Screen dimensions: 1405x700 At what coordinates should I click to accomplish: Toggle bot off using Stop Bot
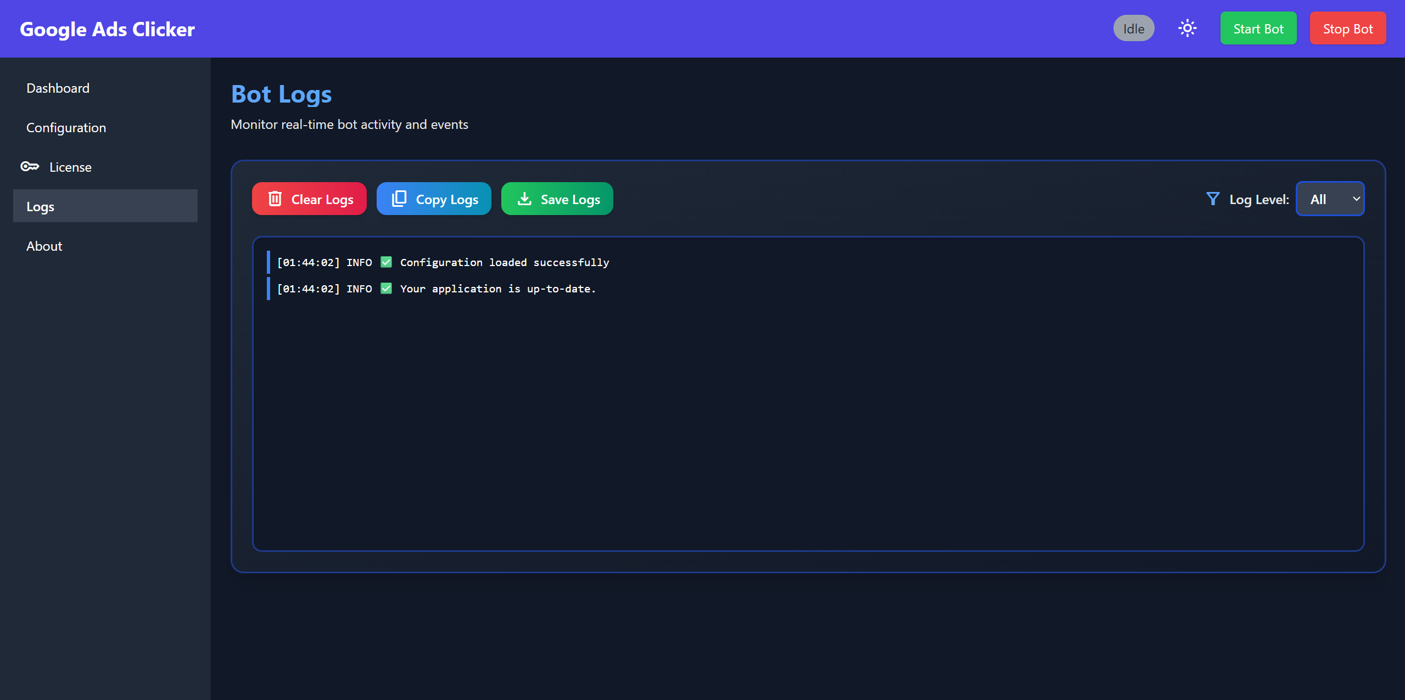pyautogui.click(x=1347, y=28)
